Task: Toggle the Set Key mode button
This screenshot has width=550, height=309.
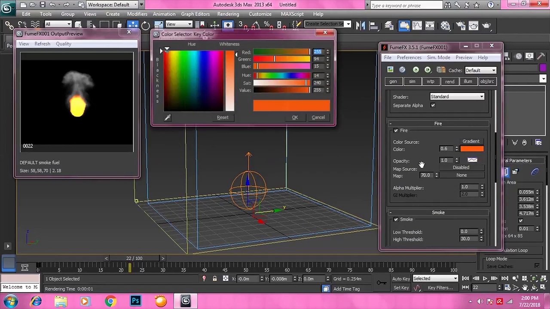Action: pos(401,288)
